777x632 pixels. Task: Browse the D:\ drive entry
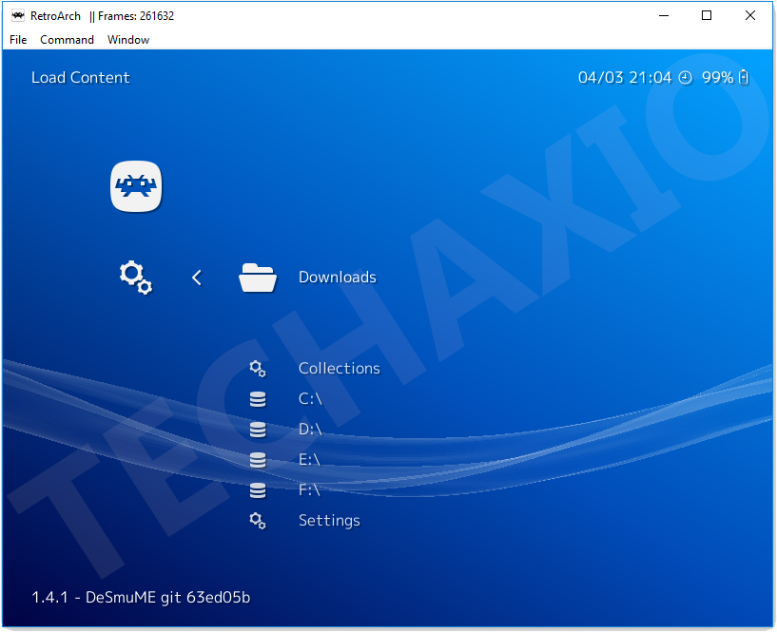coord(310,429)
